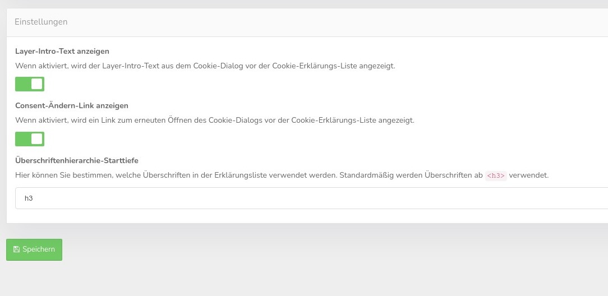Click the white knob of the Layer-Intro-Text switch
The width and height of the screenshot is (608, 296).
(x=37, y=84)
